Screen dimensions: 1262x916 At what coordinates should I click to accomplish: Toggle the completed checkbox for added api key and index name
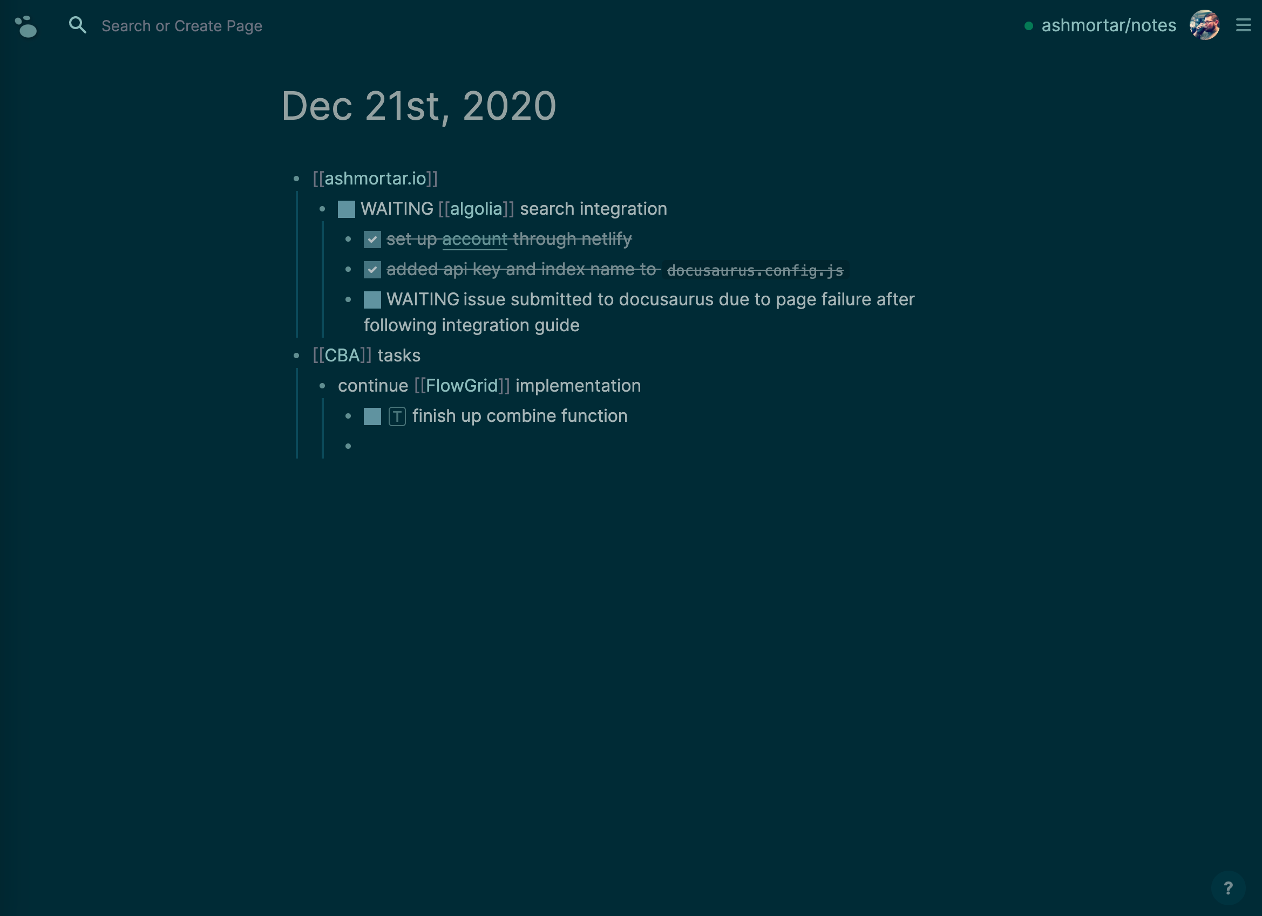[372, 269]
